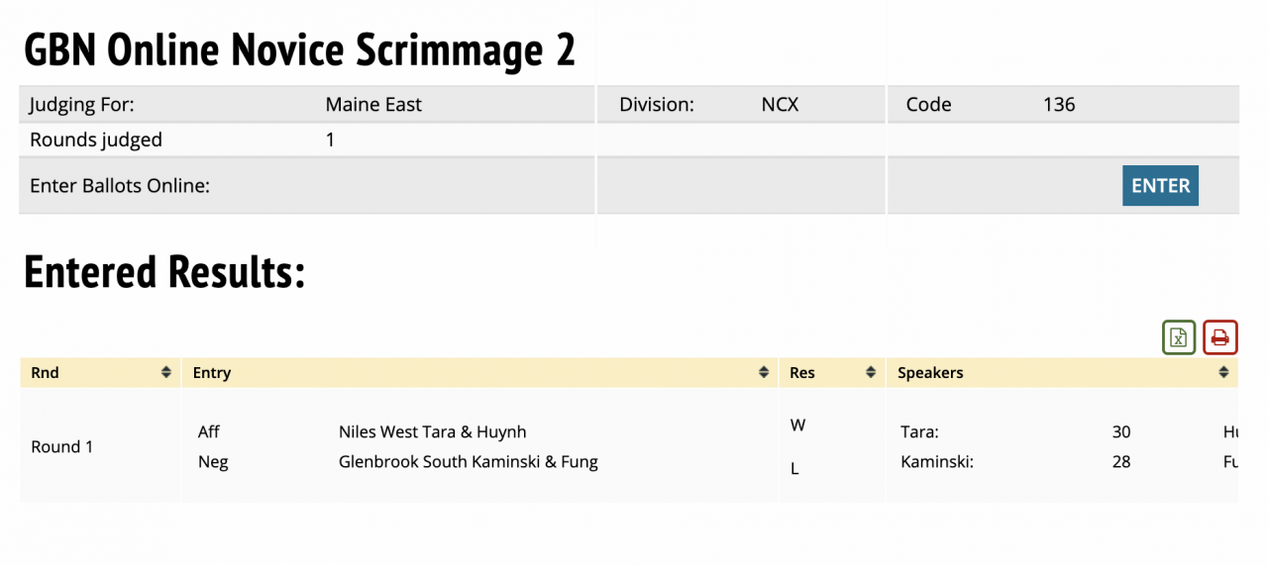Click the red print icon
The height and width of the screenshot is (565, 1268).
1220,337
